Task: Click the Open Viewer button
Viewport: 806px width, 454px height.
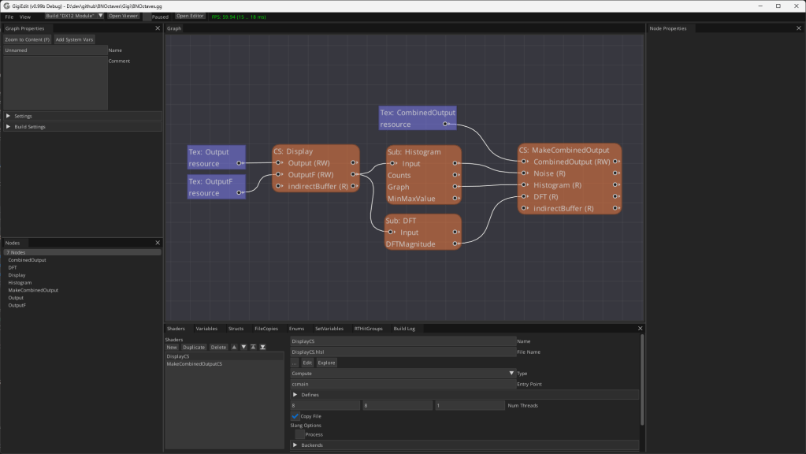Action: [124, 16]
